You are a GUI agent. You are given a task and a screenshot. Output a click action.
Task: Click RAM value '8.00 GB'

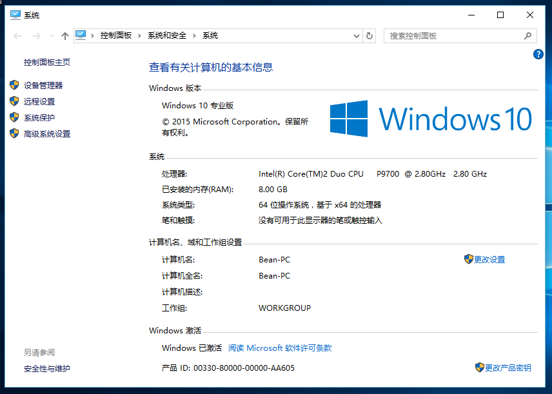tap(273, 190)
